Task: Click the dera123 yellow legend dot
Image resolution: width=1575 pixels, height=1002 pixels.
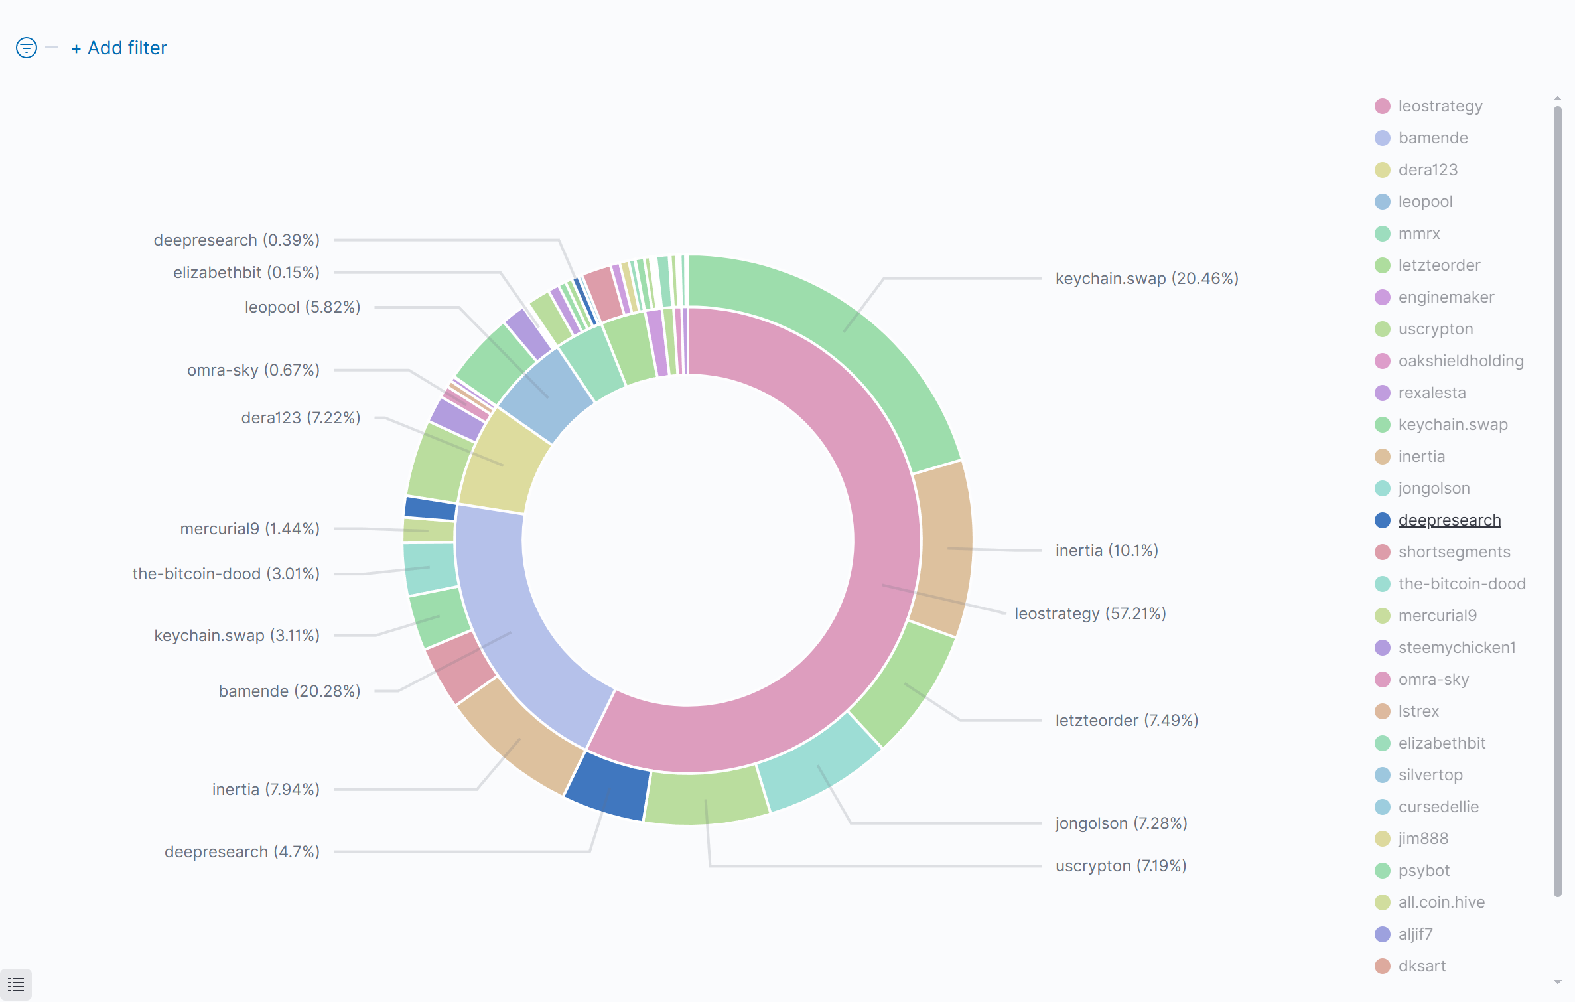Action: [x=1383, y=170]
